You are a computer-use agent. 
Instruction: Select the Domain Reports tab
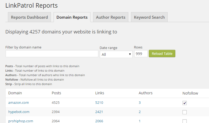click(72, 17)
